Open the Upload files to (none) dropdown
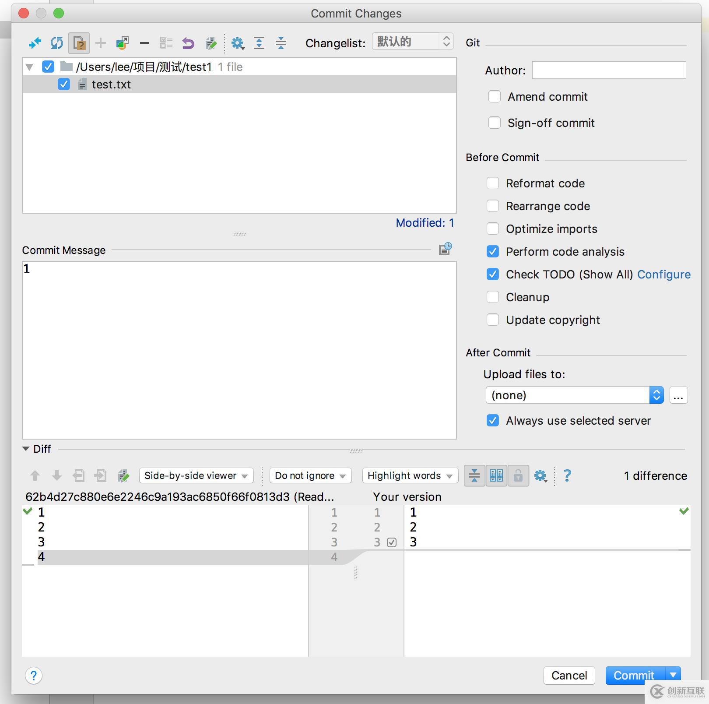This screenshot has height=704, width=709. click(x=575, y=395)
